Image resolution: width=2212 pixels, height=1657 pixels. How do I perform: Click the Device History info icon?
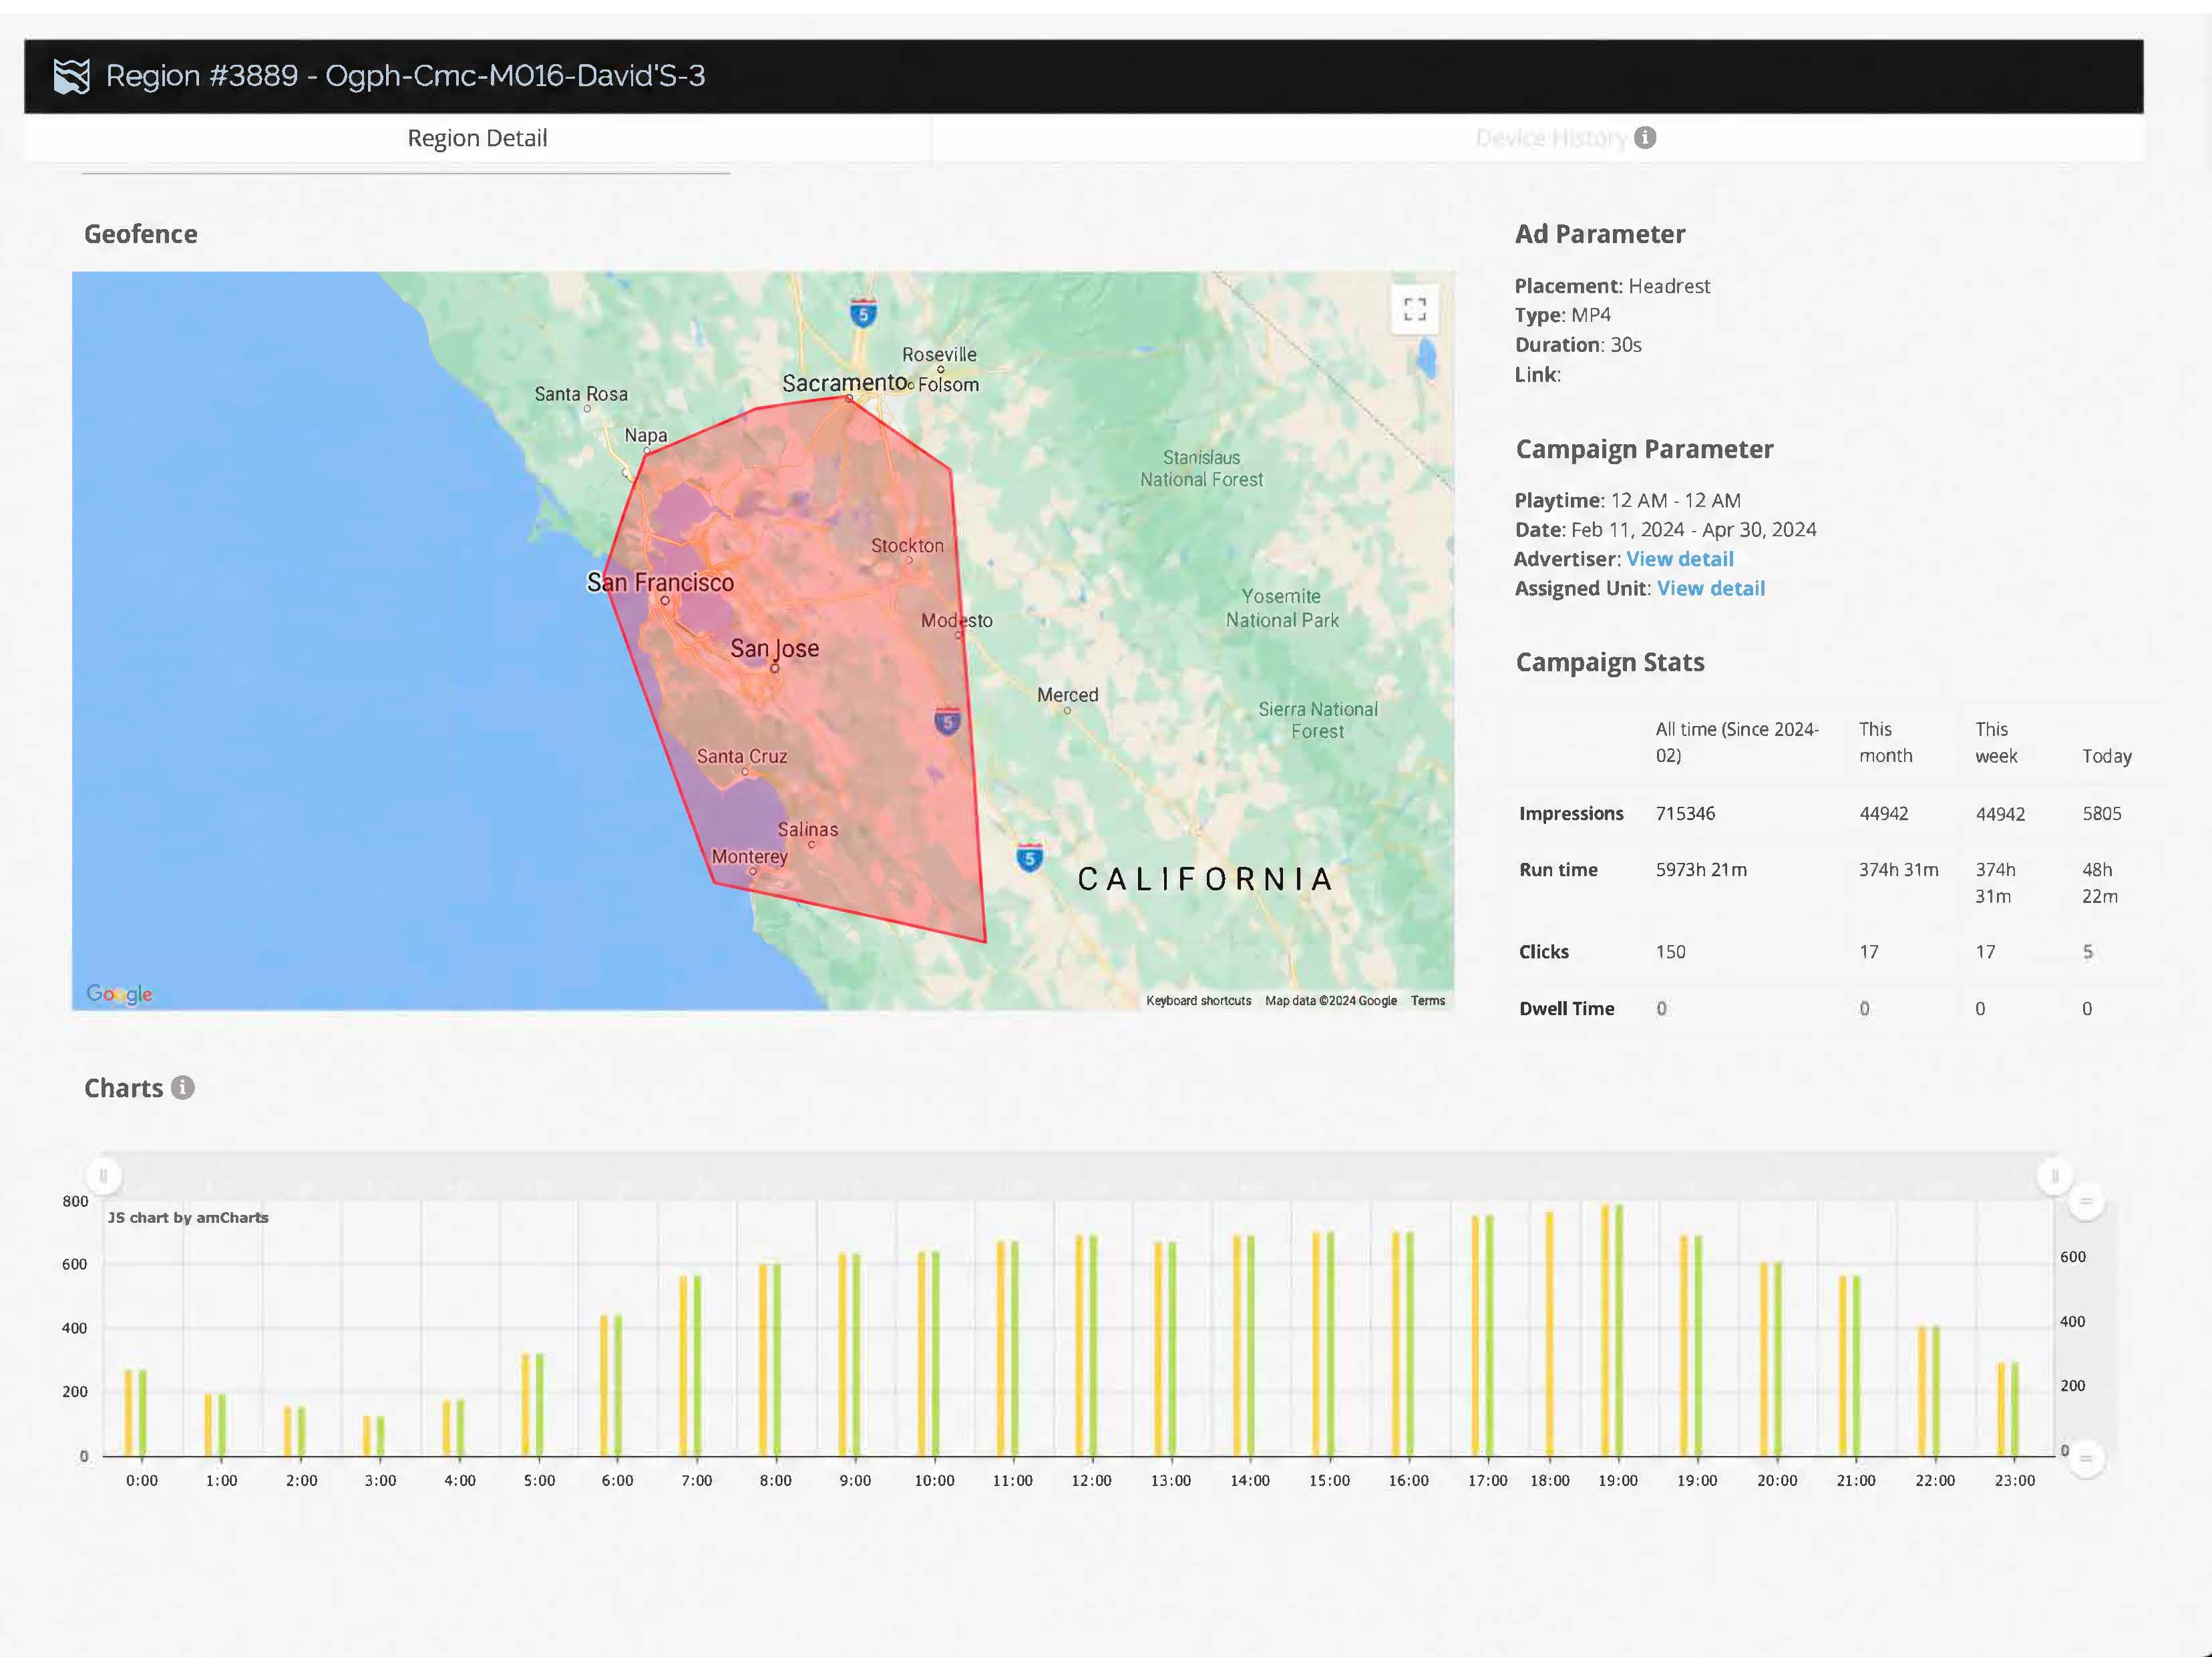[1645, 138]
